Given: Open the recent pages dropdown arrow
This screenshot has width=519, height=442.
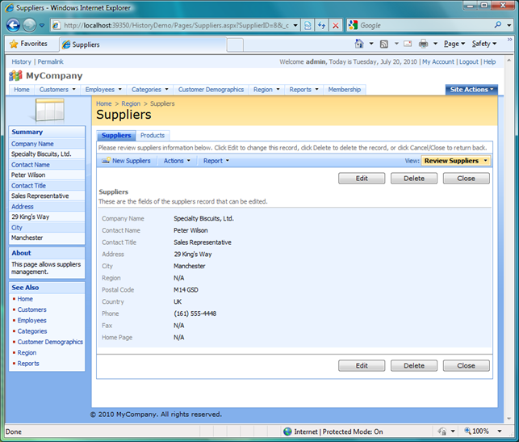Looking at the screenshot, I should tap(42, 25).
